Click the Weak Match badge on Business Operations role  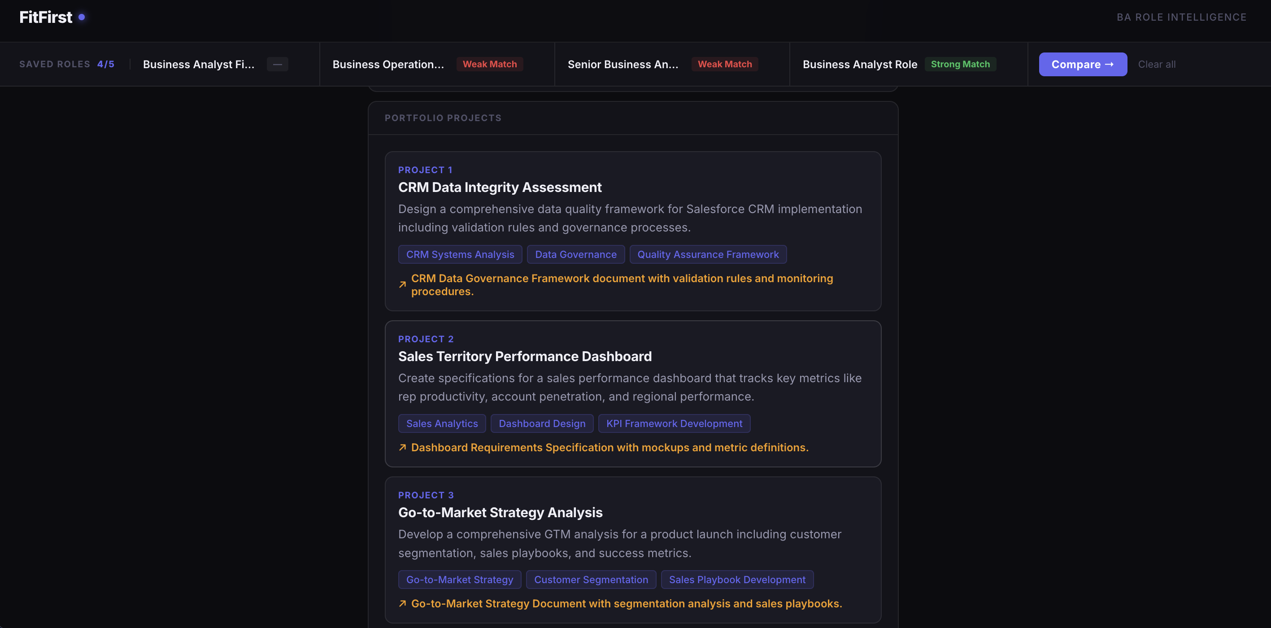pos(489,64)
